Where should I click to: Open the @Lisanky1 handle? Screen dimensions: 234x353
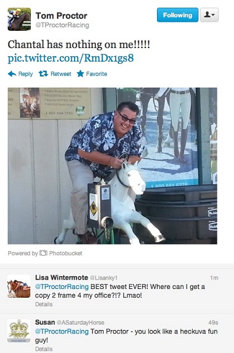(x=104, y=278)
